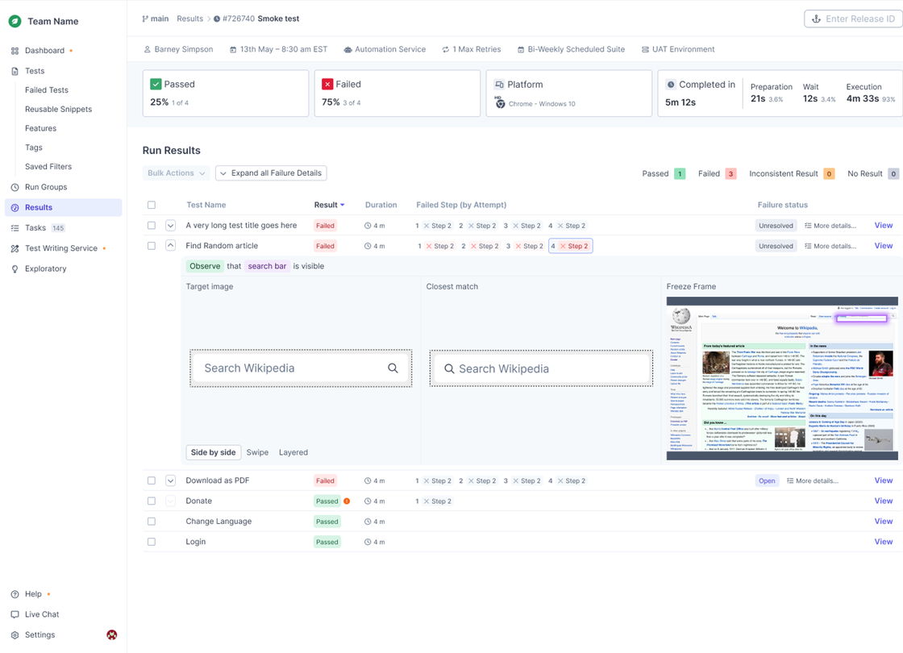Open the Bulk Actions dropdown

(x=177, y=173)
